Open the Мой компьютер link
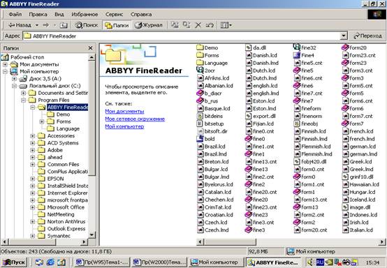The image size is (387, 268). tap(124, 126)
